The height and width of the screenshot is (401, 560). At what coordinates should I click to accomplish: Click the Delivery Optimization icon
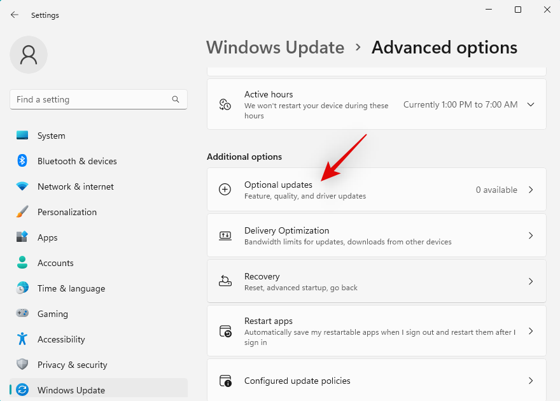(225, 236)
